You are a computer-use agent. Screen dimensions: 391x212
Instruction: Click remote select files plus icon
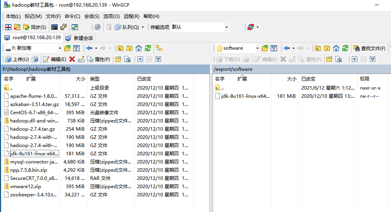click(x=355, y=59)
